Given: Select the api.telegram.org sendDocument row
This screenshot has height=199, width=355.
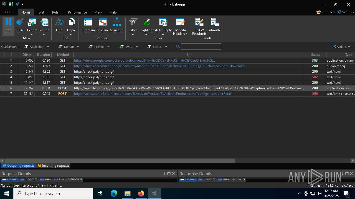Looking at the screenshot, I should pyautogui.click(x=177, y=88).
